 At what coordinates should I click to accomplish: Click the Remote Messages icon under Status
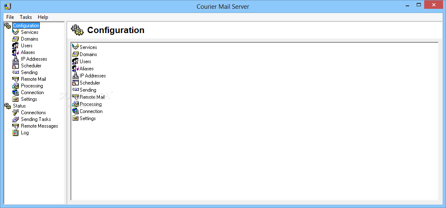(16, 126)
